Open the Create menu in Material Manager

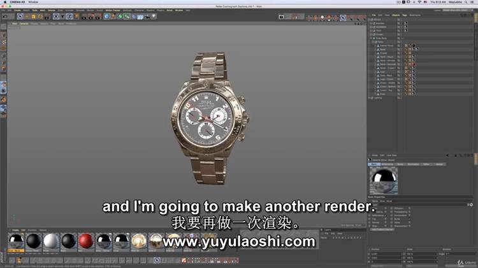[15, 230]
